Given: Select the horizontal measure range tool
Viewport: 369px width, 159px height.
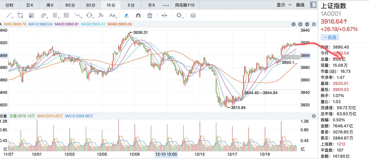Looking at the screenshot, I should coord(164,16).
